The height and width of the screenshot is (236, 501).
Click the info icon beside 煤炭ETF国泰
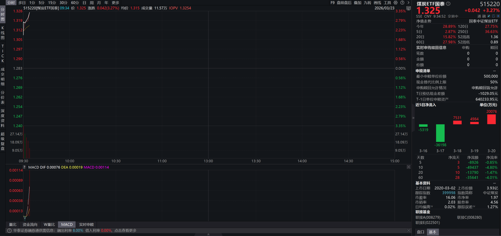tap(448, 4)
